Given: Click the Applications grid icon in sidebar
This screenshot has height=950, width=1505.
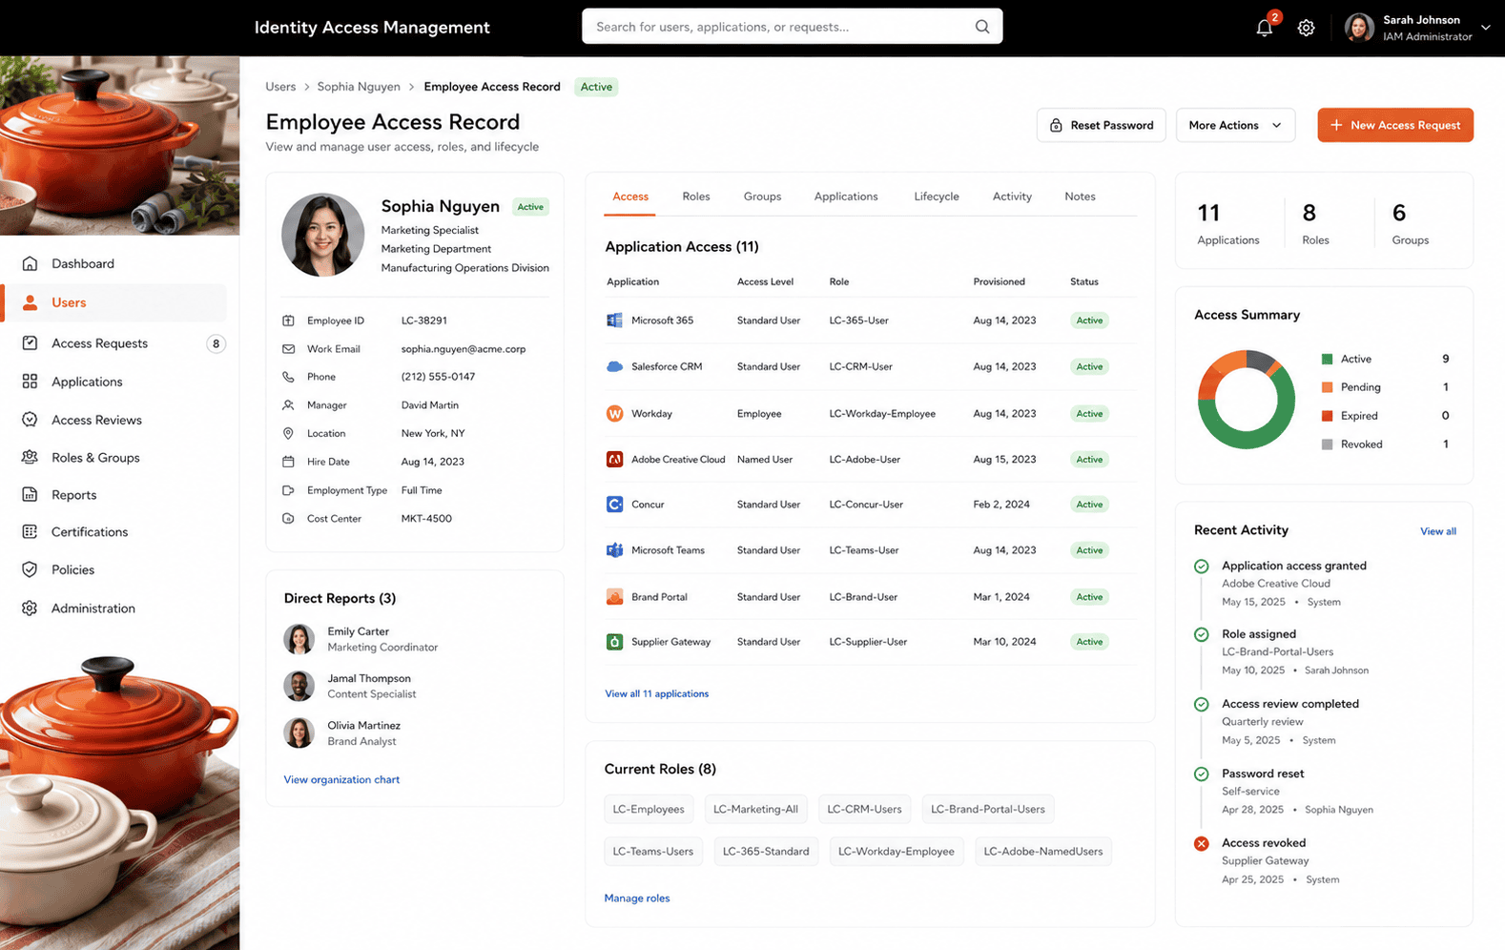Looking at the screenshot, I should 30,382.
